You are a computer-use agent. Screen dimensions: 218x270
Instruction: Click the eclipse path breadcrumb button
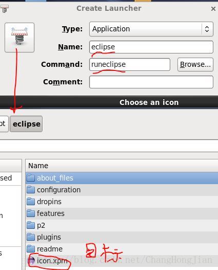point(26,124)
